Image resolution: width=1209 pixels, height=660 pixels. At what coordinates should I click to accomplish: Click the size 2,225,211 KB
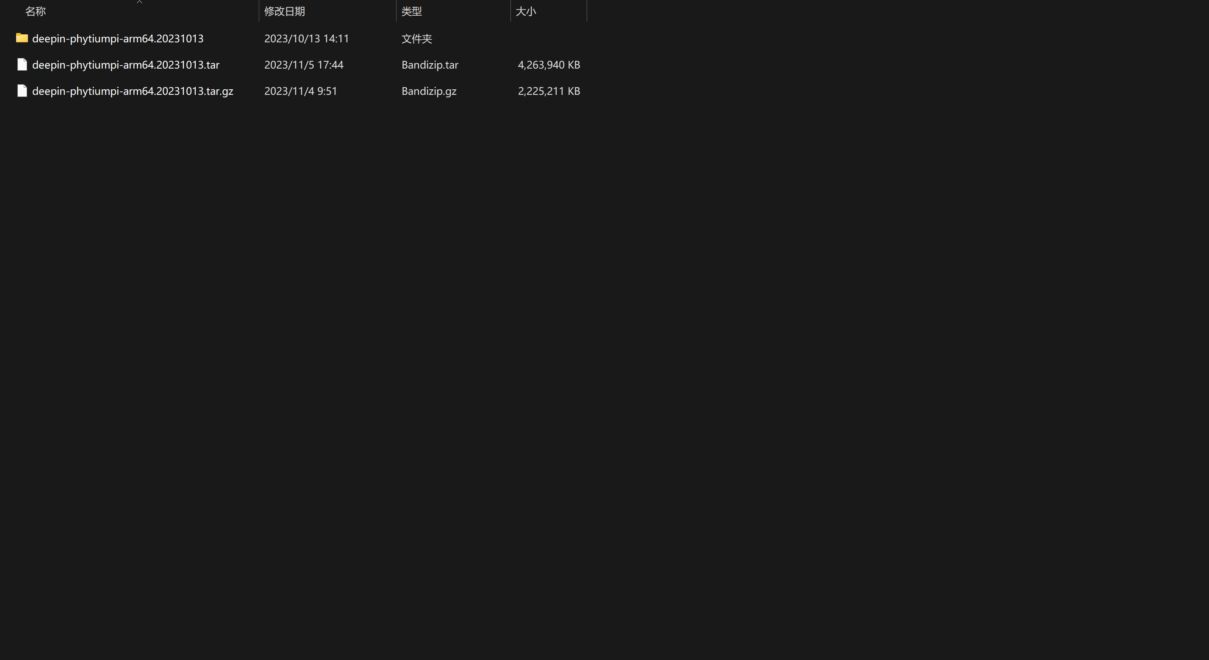549,91
